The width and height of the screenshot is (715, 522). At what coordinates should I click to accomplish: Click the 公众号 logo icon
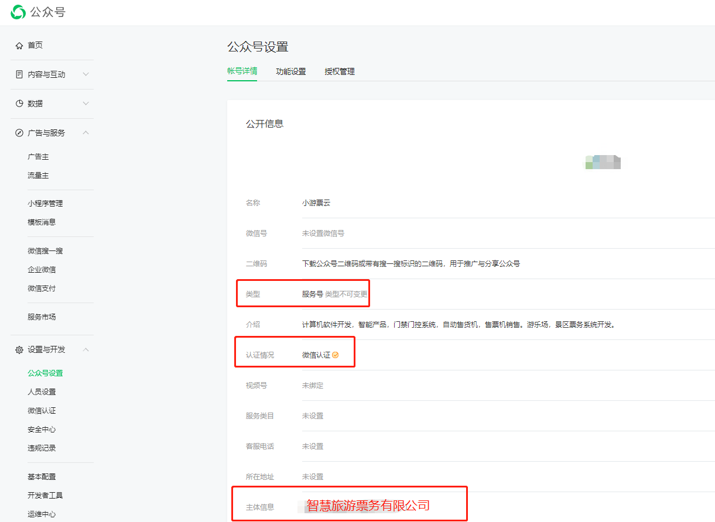[18, 12]
